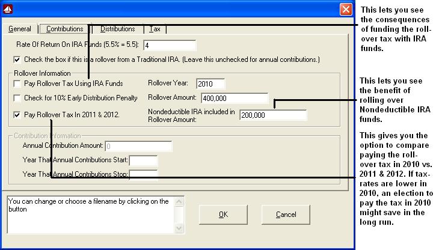Check the 10% Early Distribution Penalty box
The width and height of the screenshot is (445, 250).
click(x=17, y=98)
